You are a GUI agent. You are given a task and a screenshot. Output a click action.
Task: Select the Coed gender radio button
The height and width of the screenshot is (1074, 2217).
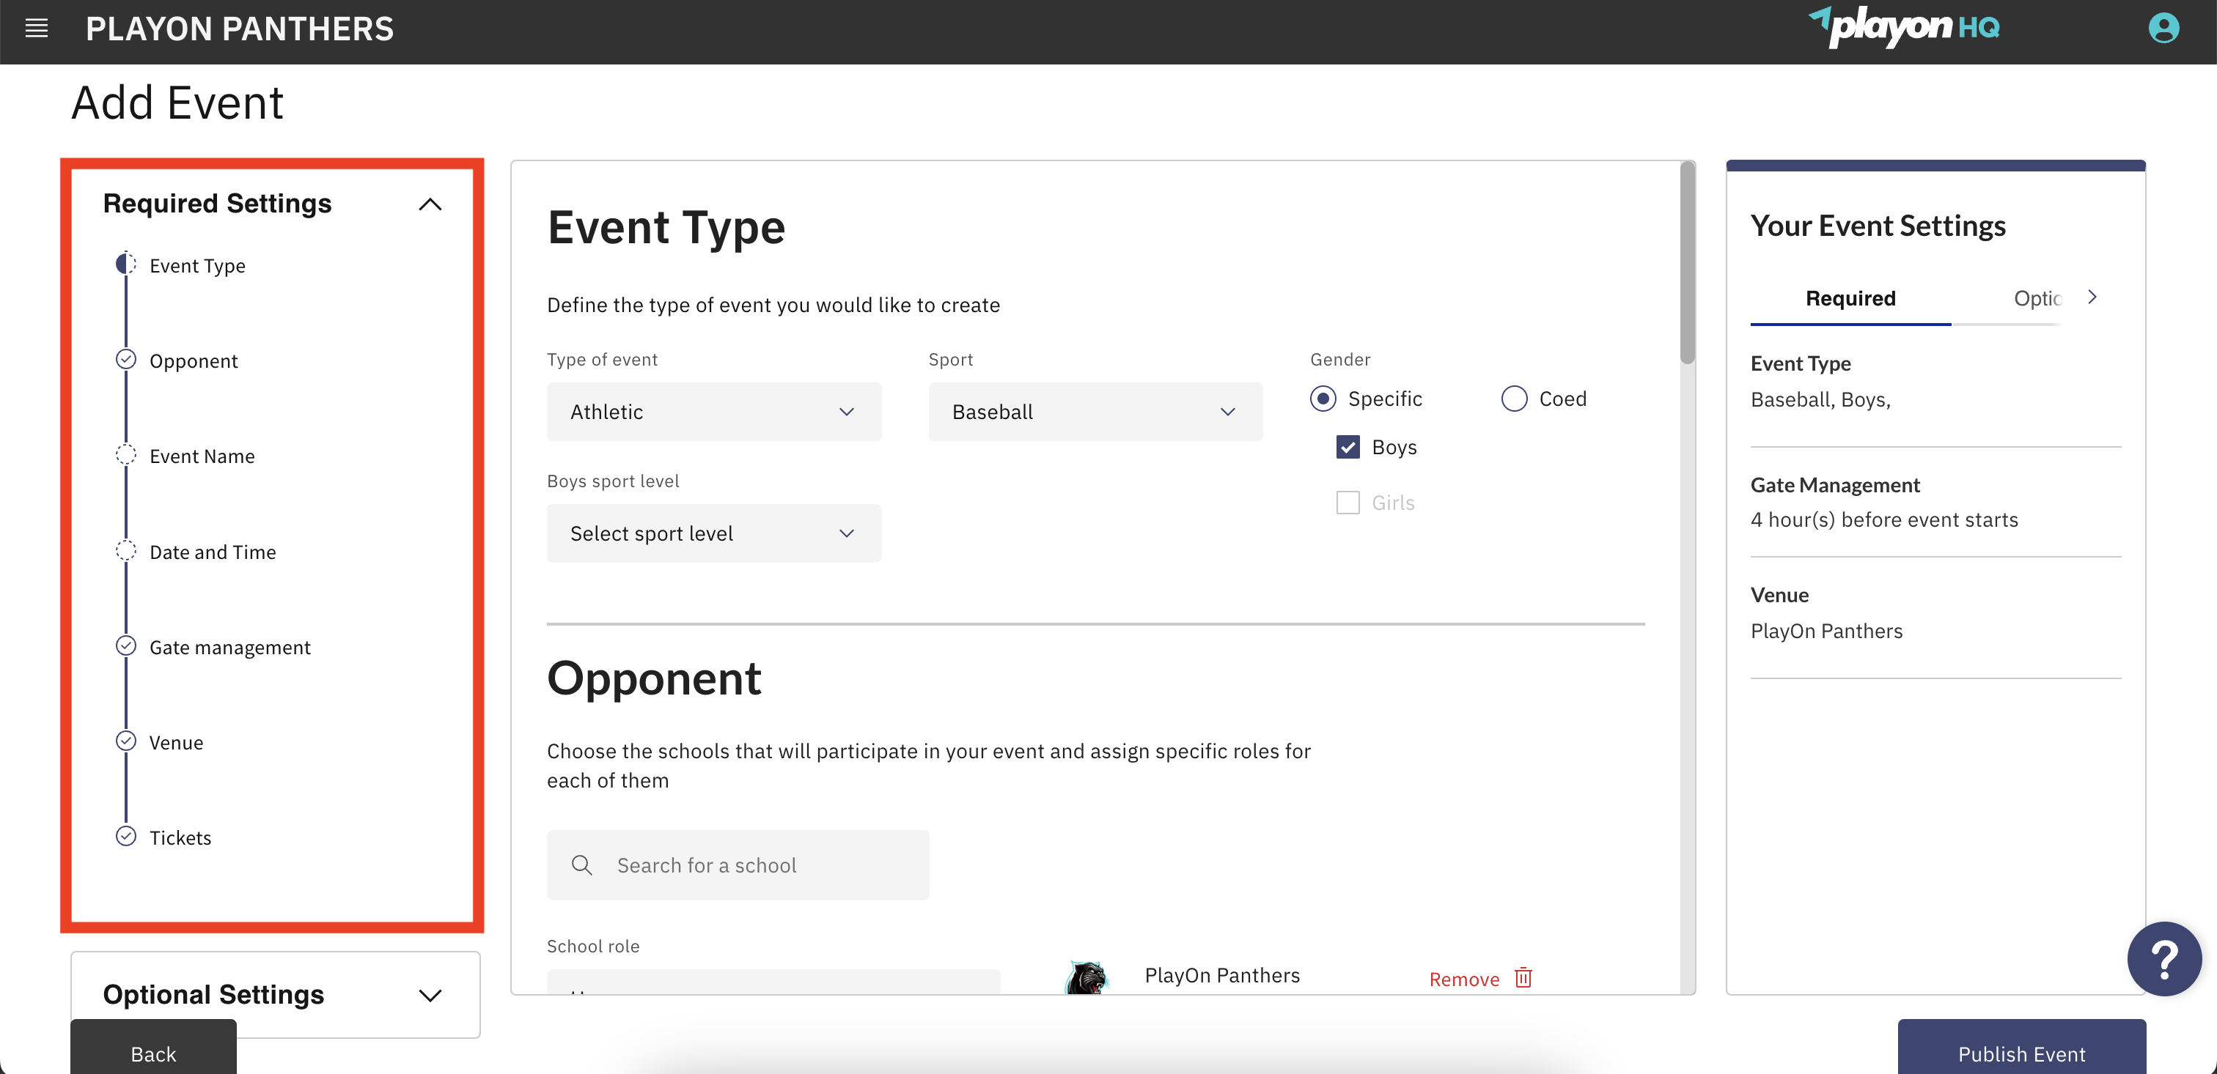point(1514,398)
